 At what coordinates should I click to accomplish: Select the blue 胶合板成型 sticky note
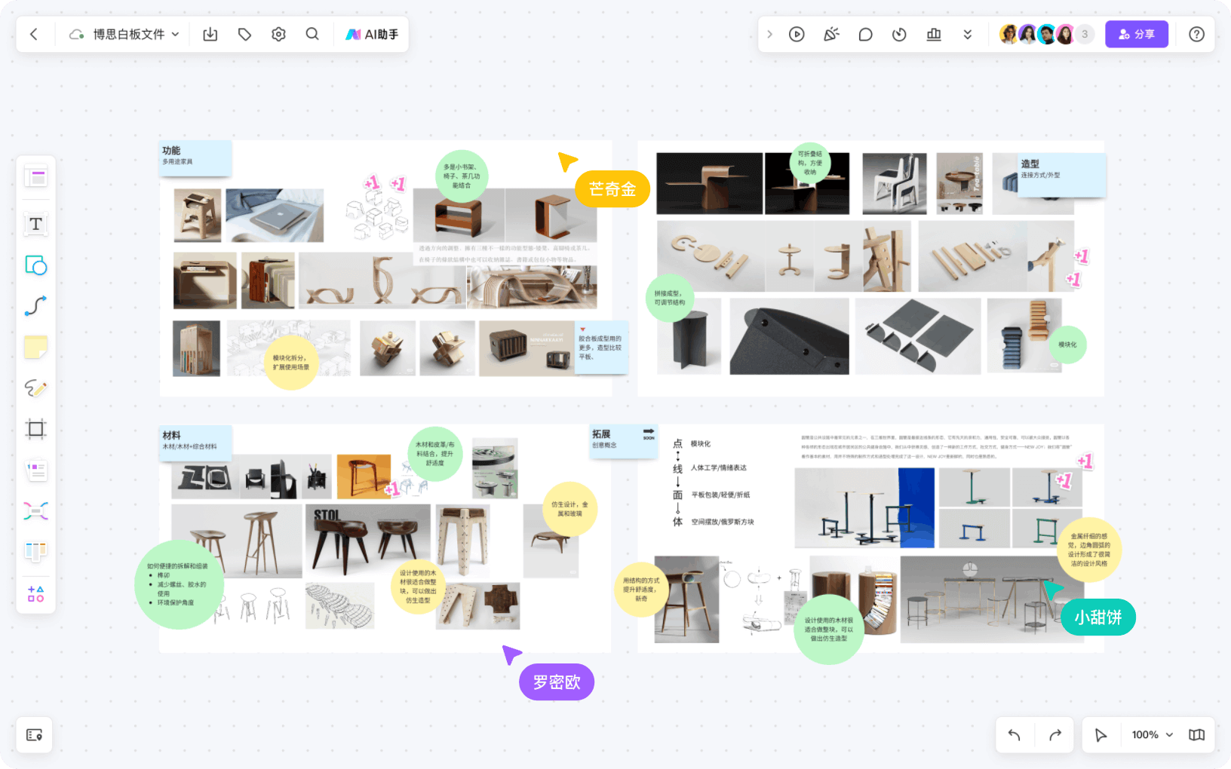pos(601,348)
